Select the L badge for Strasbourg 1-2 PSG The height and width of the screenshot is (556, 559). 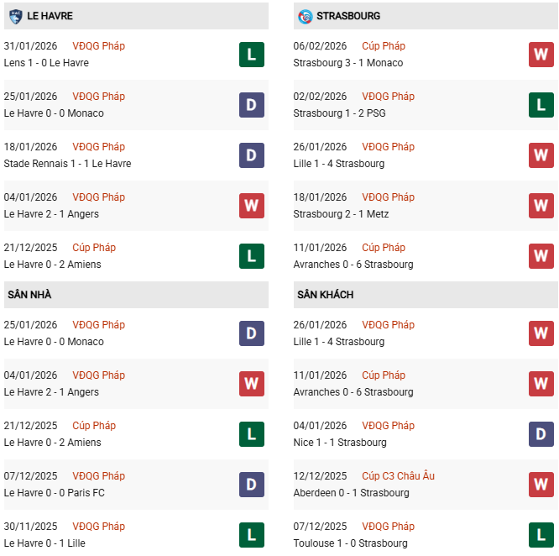coord(541,105)
